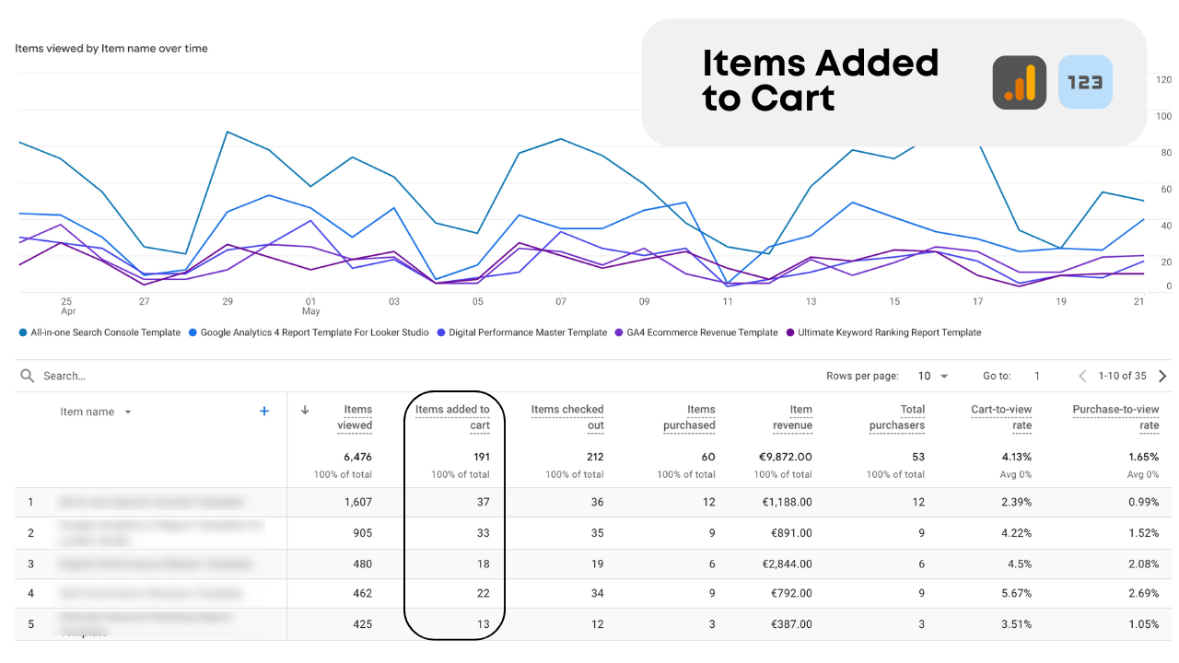The height and width of the screenshot is (663, 1179).
Task: Click the blue plus add-dimension icon
Action: point(264,412)
